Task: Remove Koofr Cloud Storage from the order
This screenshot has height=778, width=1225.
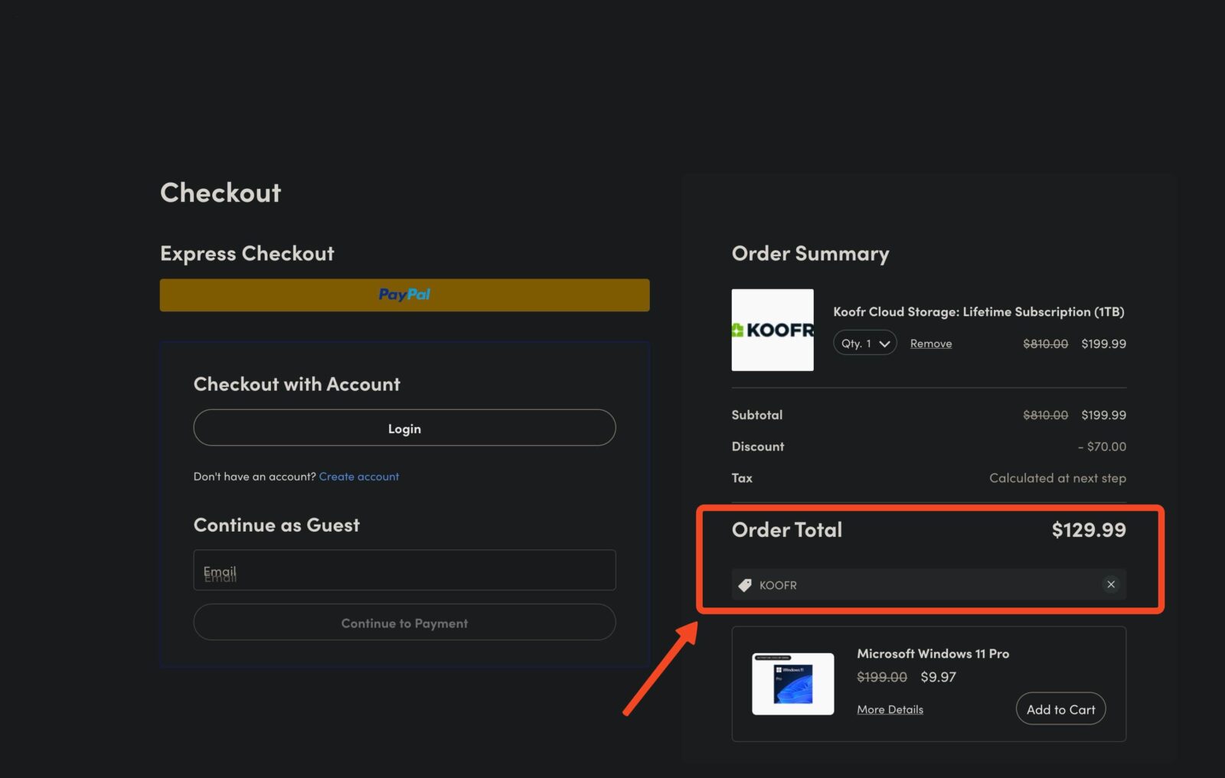Action: pyautogui.click(x=930, y=344)
